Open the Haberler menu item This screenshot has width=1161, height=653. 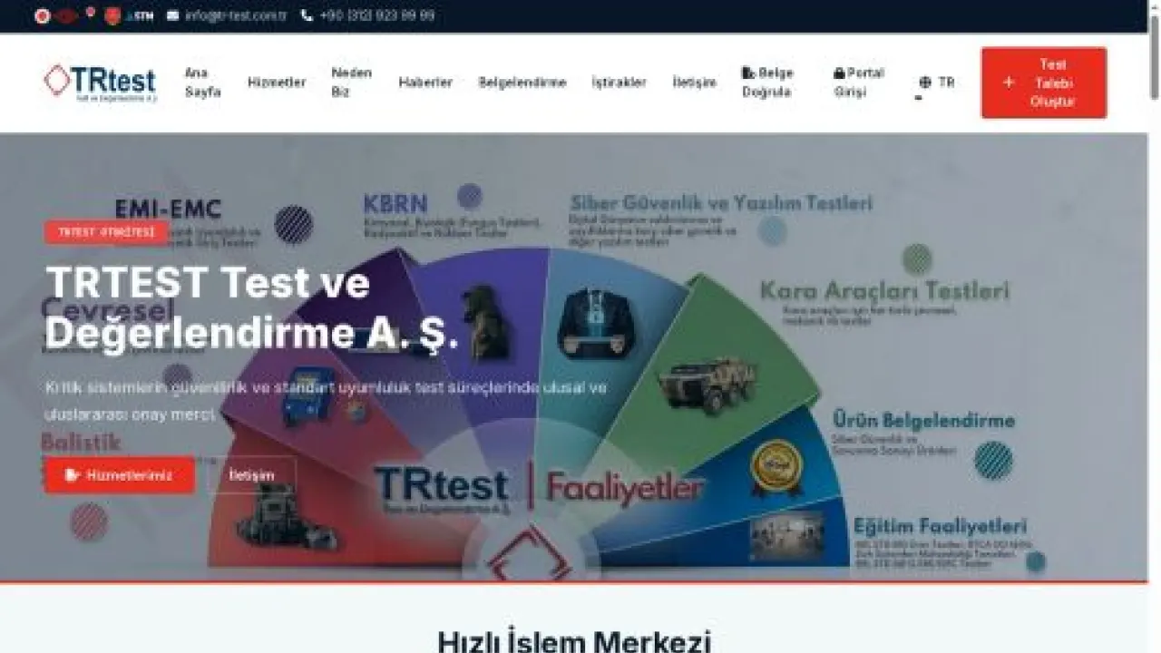coord(425,83)
